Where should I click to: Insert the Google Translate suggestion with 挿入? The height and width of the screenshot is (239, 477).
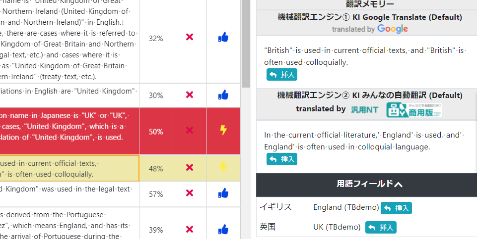click(x=282, y=75)
